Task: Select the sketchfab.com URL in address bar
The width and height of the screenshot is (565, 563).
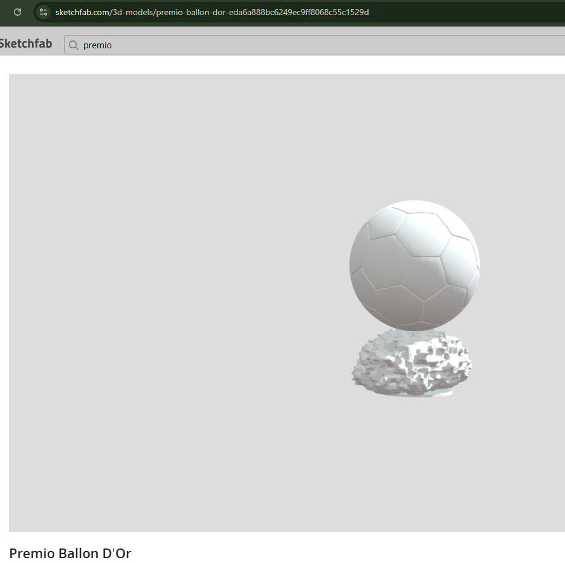Action: (212, 12)
